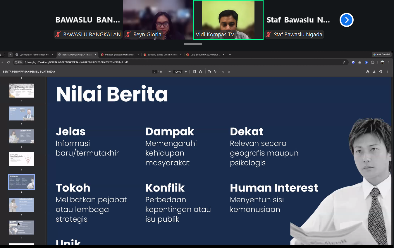
Task: Expand the tab search dropdown arrow
Action: [x=10, y=54]
